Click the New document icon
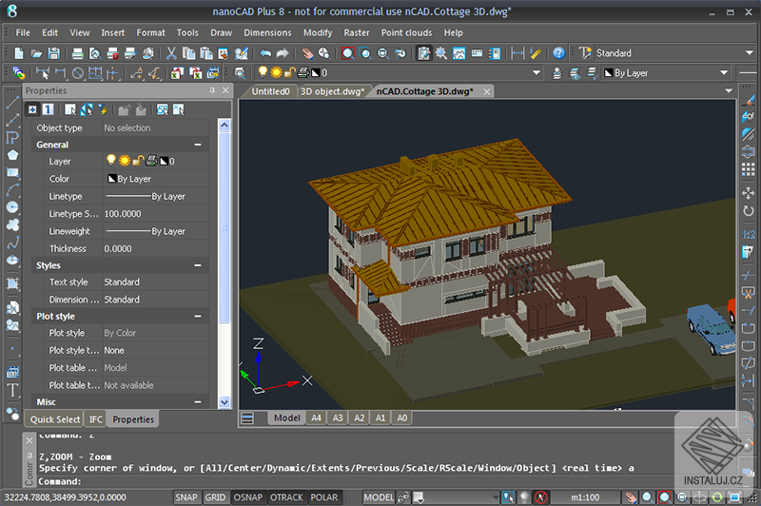The image size is (761, 506). click(x=19, y=53)
